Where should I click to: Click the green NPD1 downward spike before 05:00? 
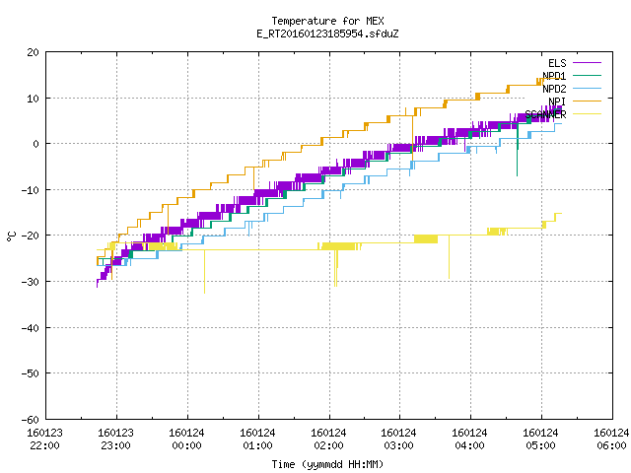coord(517,151)
